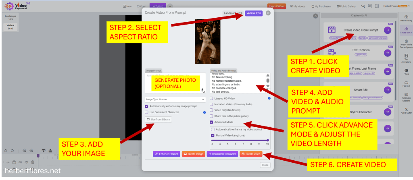The image size is (413, 180).
Task: Click the documentation book icon in header
Action: click(x=377, y=6)
